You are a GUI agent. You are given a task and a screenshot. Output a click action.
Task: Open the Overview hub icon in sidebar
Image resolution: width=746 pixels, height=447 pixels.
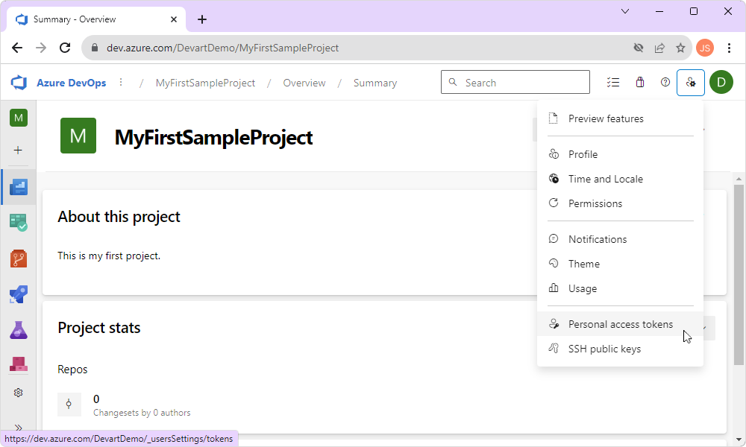tap(19, 187)
